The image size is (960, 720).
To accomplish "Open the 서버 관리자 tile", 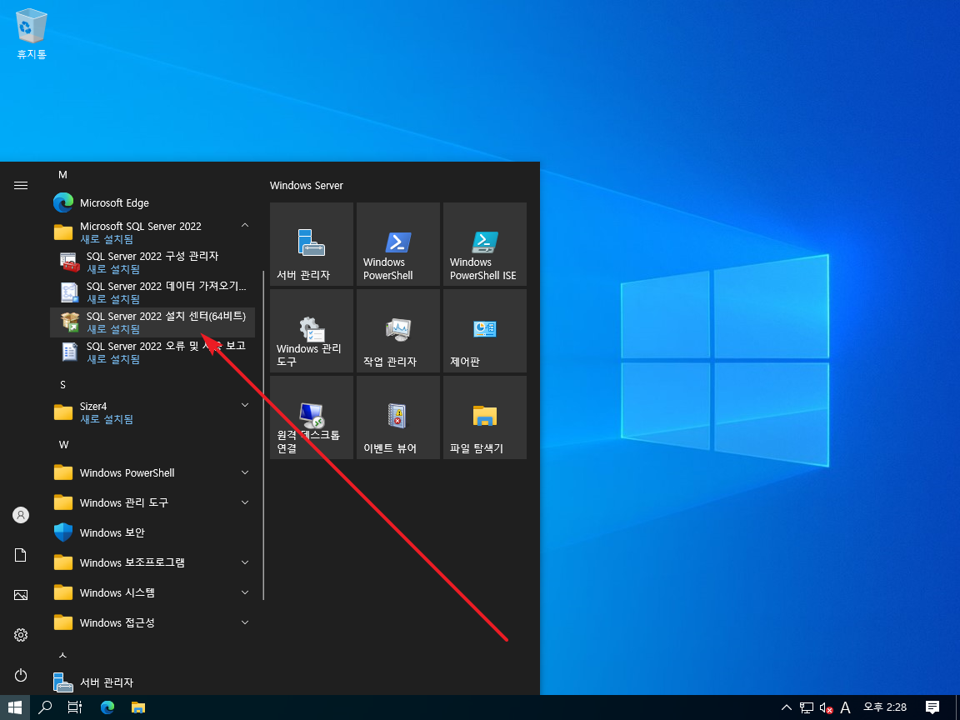I will click(312, 244).
